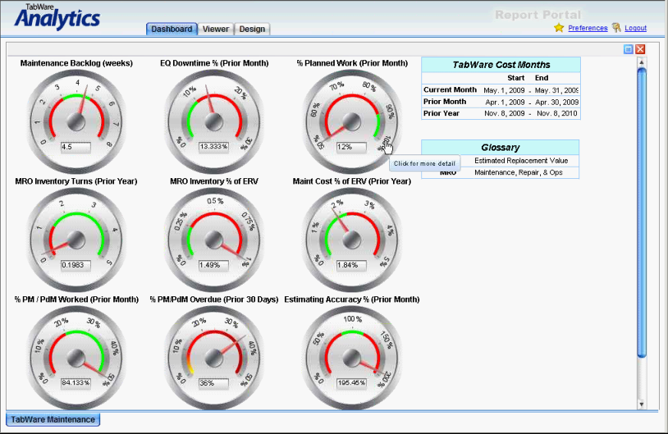Click the Logout keys icon
This screenshot has width=668, height=434.
tap(616, 28)
